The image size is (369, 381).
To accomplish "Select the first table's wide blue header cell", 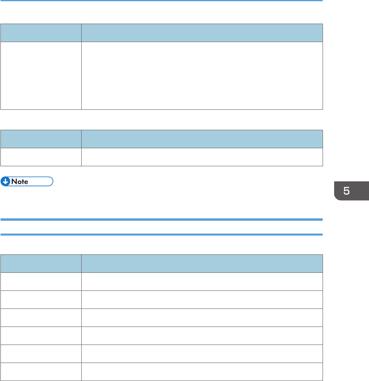I will click(x=202, y=33).
